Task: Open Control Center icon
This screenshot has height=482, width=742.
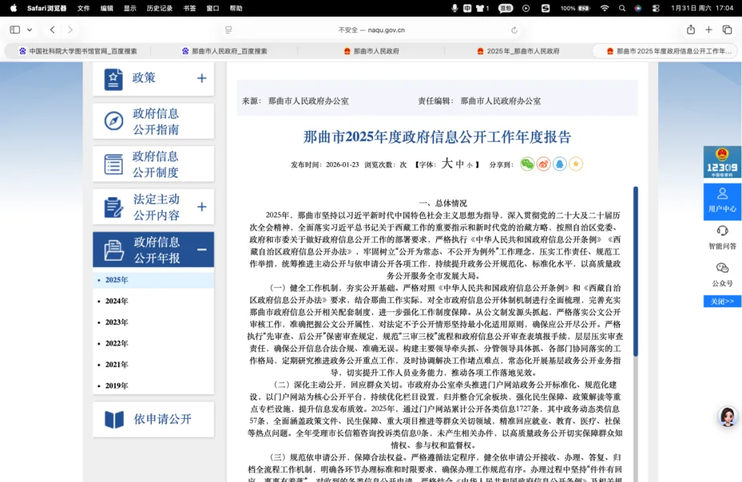Action: [655, 8]
